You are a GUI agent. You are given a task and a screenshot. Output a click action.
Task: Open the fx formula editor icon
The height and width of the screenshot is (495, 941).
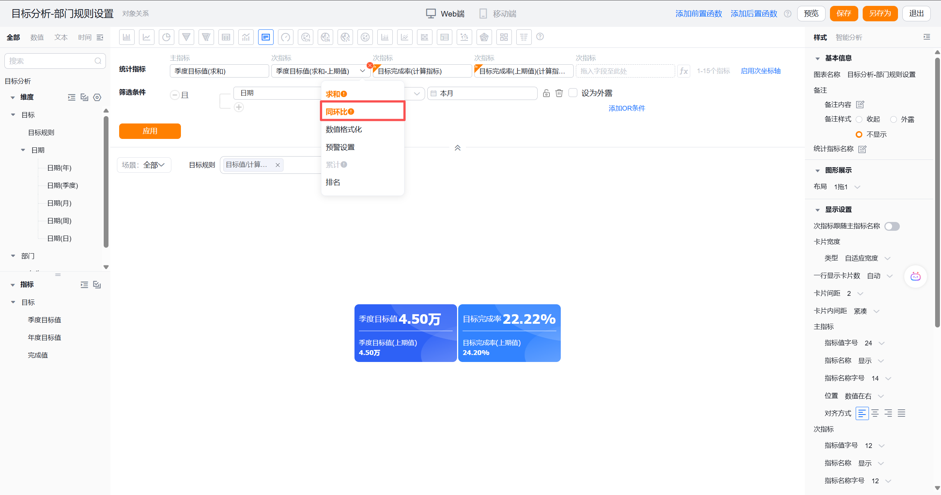tap(684, 71)
